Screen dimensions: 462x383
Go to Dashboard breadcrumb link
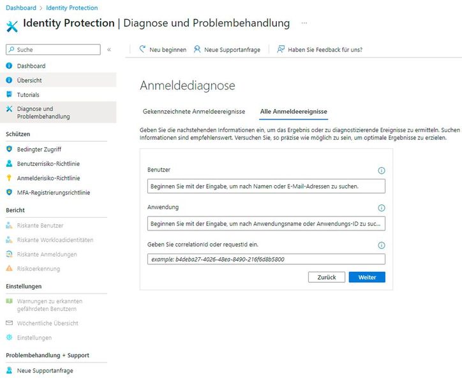[20, 8]
